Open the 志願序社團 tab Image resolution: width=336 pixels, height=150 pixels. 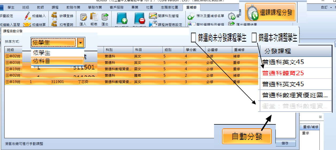[170, 7]
